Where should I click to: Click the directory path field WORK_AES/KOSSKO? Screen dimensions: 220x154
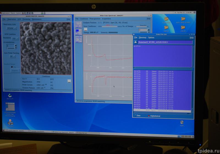coord(165,42)
